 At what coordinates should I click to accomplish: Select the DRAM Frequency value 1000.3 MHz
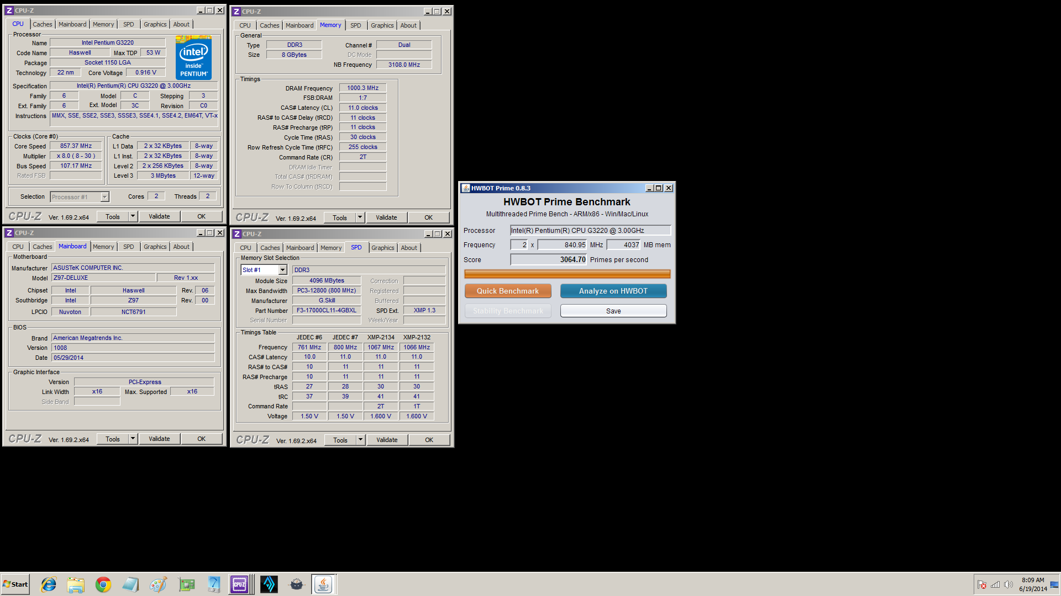tap(363, 88)
